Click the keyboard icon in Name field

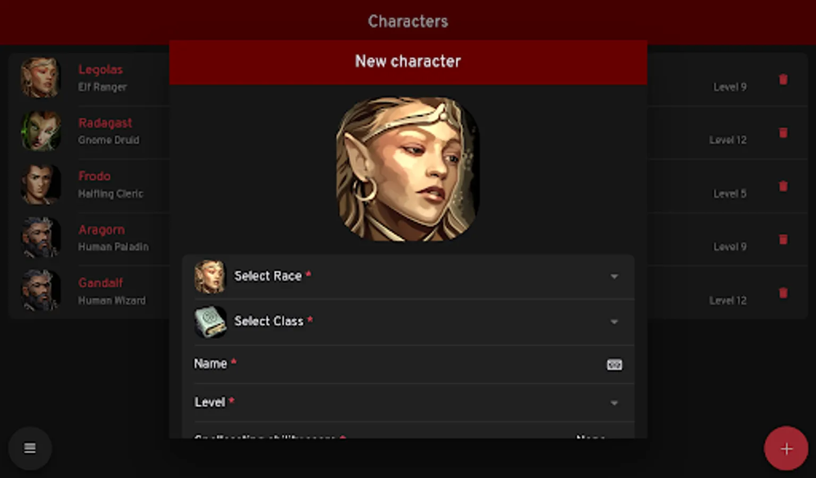point(614,364)
